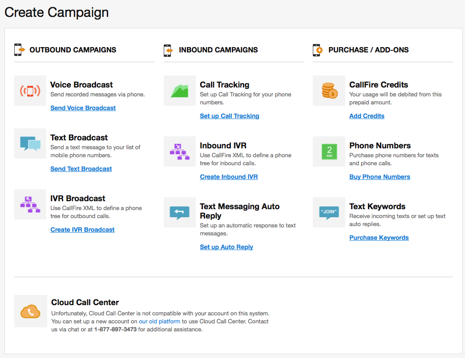Image resolution: width=465 pixels, height=358 pixels.
Task: Click the Call Tracking graph icon
Action: click(x=179, y=90)
